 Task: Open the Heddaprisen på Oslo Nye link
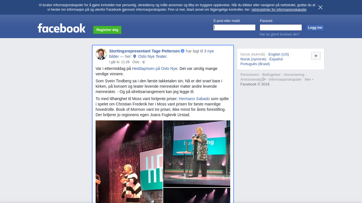point(155,69)
